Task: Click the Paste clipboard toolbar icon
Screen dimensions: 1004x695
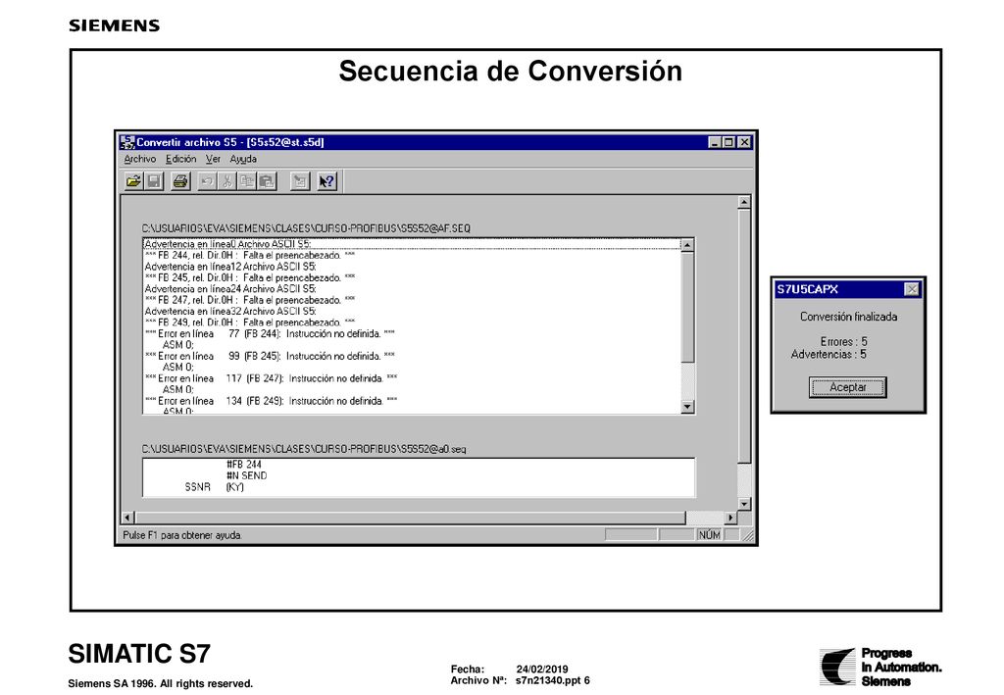Action: [x=267, y=181]
